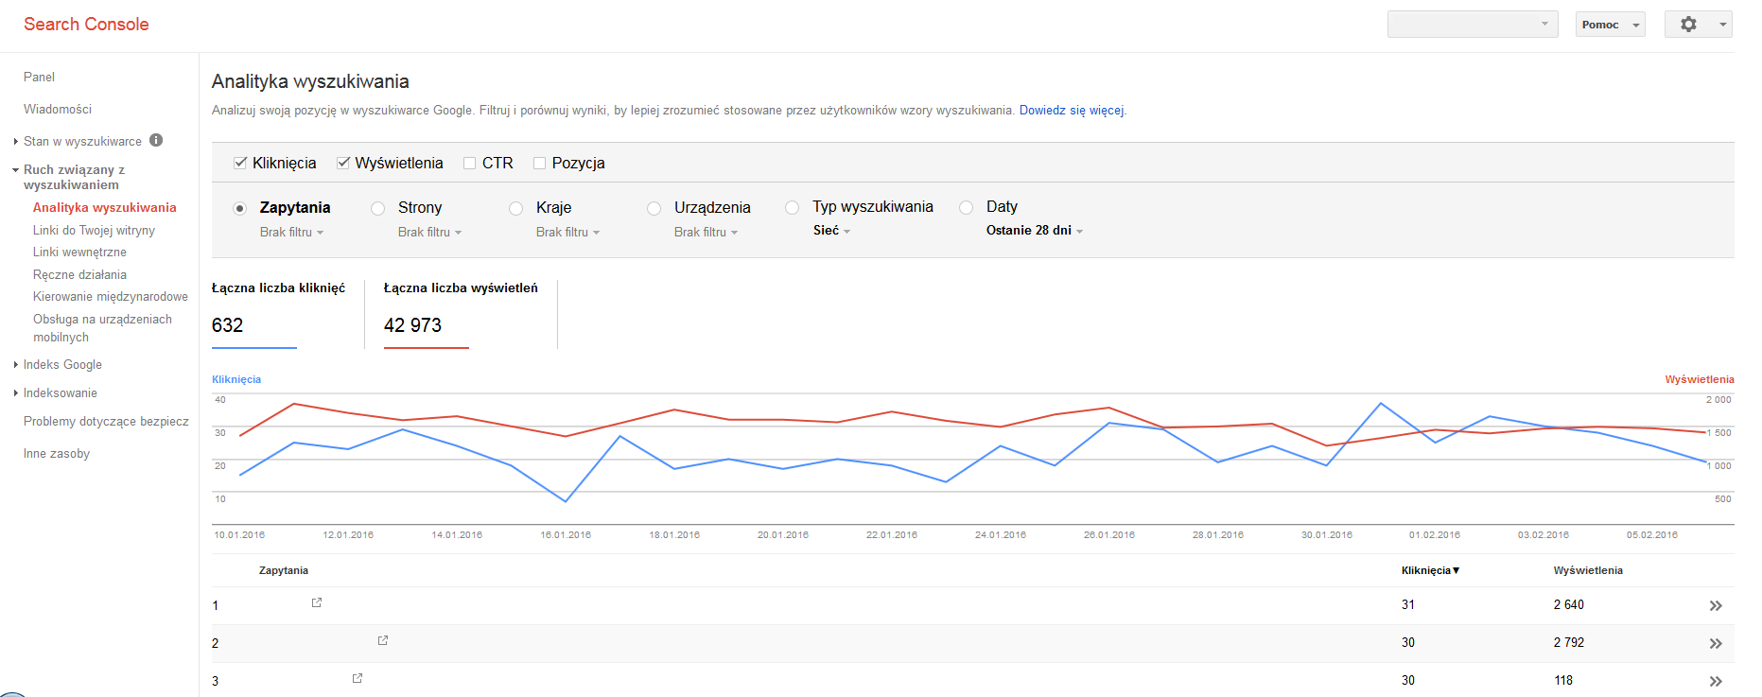Expand row 3 details double-chevron
Image resolution: width=1762 pixels, height=697 pixels.
(x=1716, y=681)
